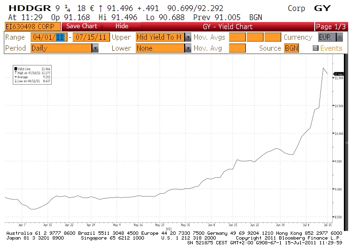Toggle the Events checkbox
This screenshot has width=352, height=252.
[x=315, y=48]
